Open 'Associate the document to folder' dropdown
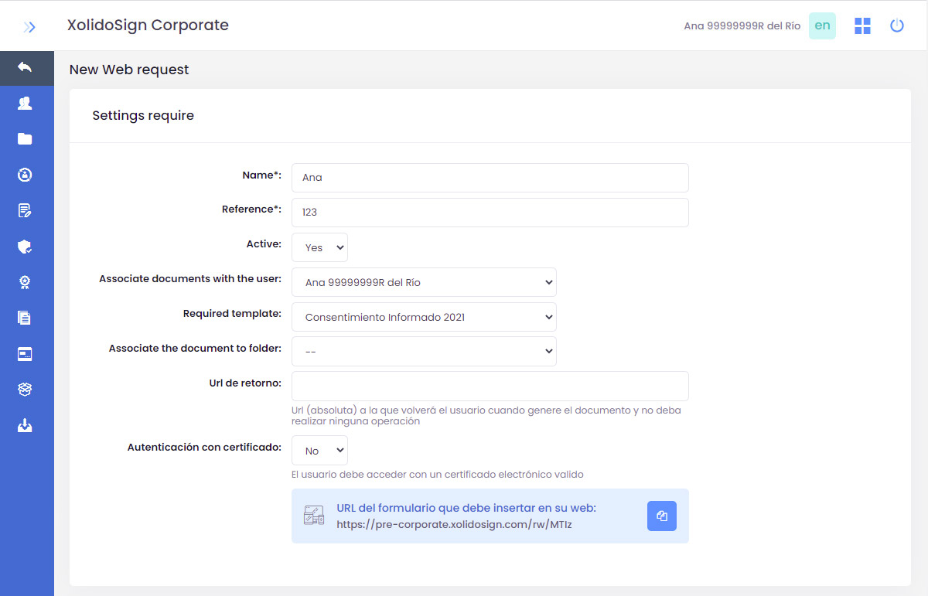 click(x=424, y=351)
